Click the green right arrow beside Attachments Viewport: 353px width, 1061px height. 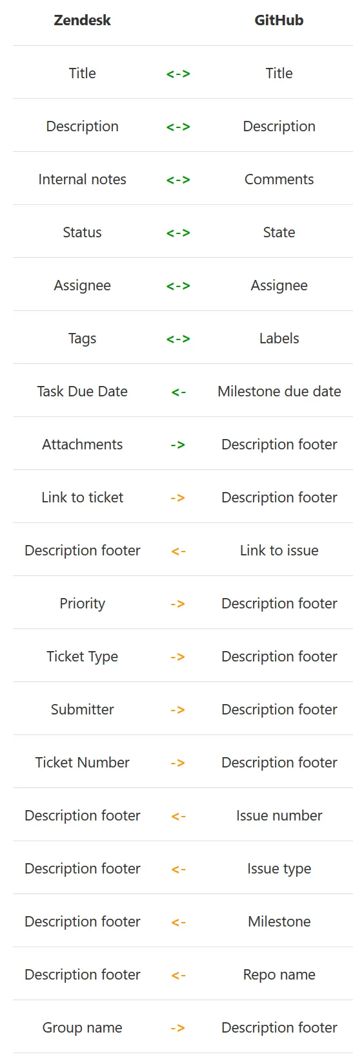pyautogui.click(x=178, y=445)
